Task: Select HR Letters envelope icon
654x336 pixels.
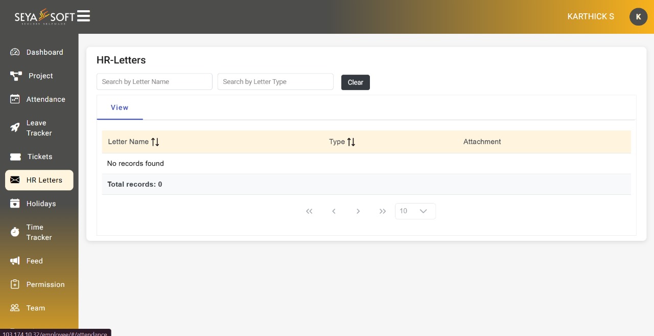Action: tap(15, 180)
